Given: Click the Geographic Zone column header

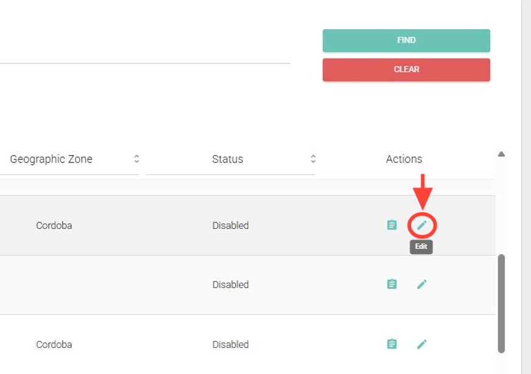Looking at the screenshot, I should point(52,159).
